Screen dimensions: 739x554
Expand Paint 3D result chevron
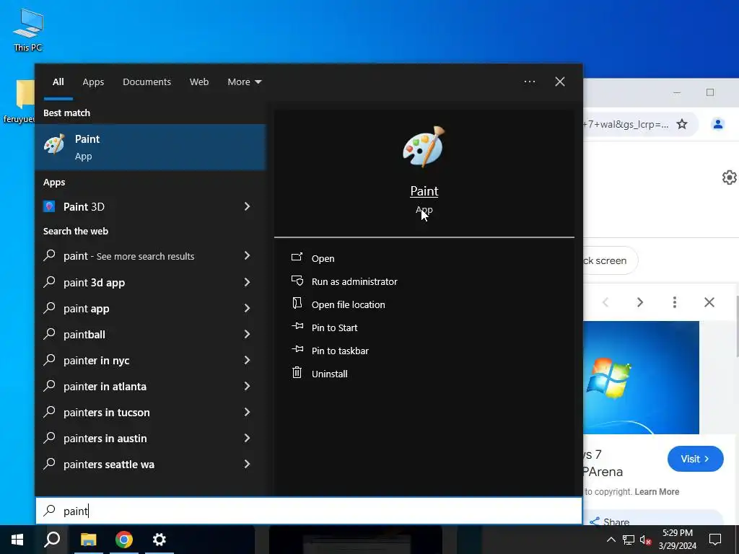[x=247, y=206]
